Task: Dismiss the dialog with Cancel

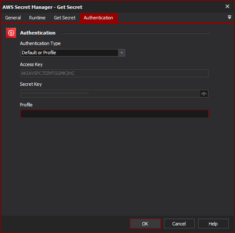Action: click(179, 224)
